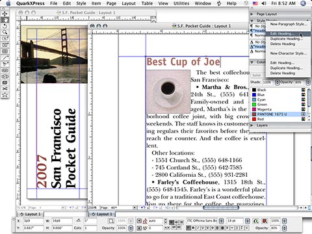Click the OpenType icon in Measurements

tap(256, 221)
